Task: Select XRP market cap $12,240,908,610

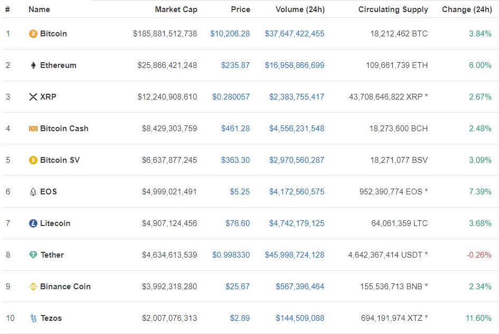Action: (167, 97)
